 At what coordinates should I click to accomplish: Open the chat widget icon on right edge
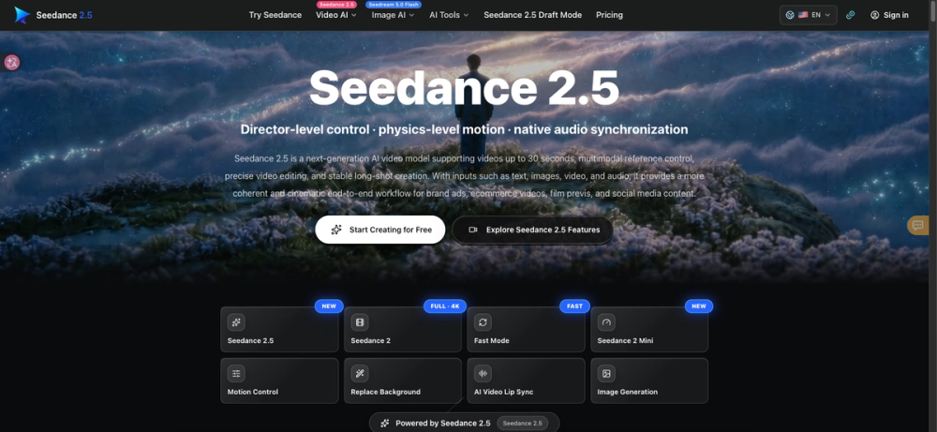click(918, 225)
